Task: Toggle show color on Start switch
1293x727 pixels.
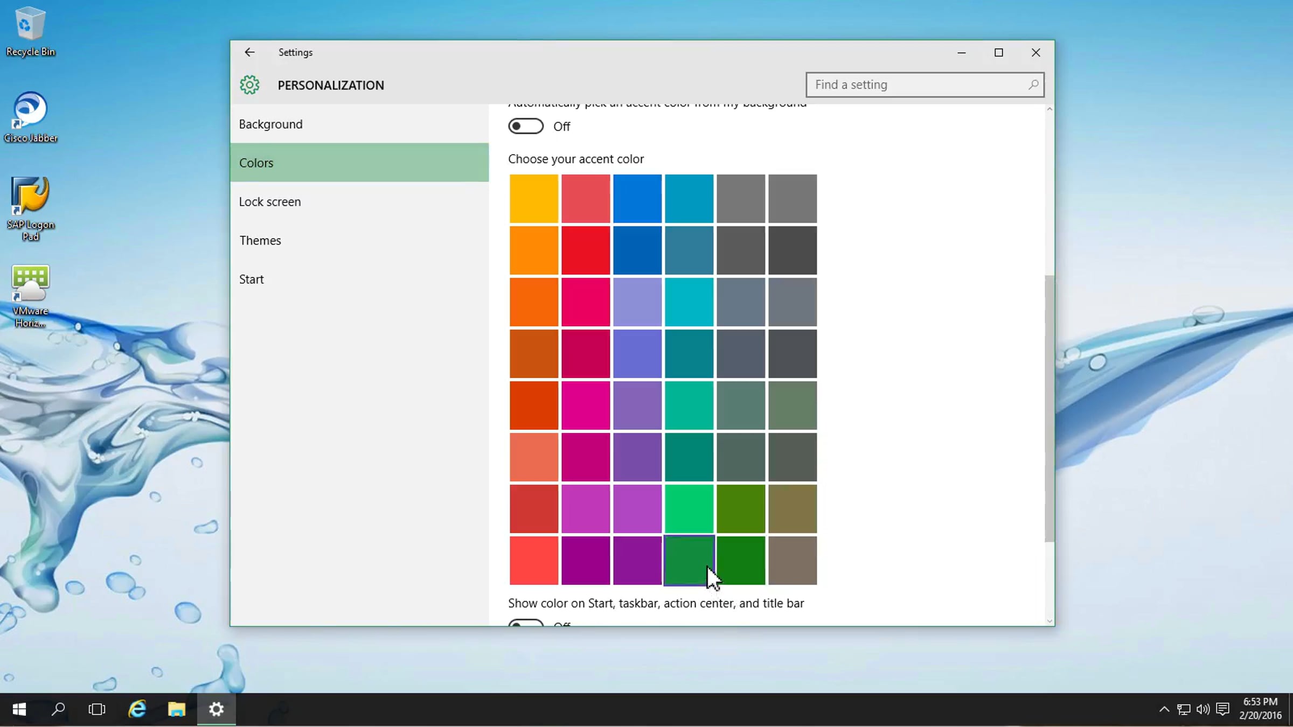Action: point(526,623)
